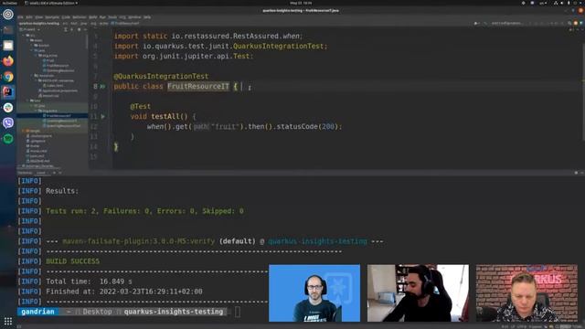
Task: Switch to IntelliJ IDEA in the dock
Action: (8, 91)
